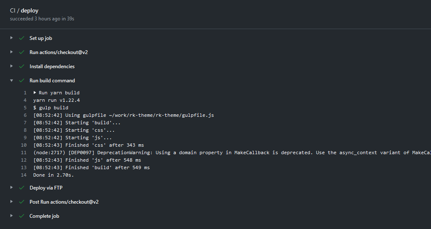Click the 'Using gulpfile' log line text
Image resolution: width=431 pixels, height=229 pixels.
pos(124,115)
